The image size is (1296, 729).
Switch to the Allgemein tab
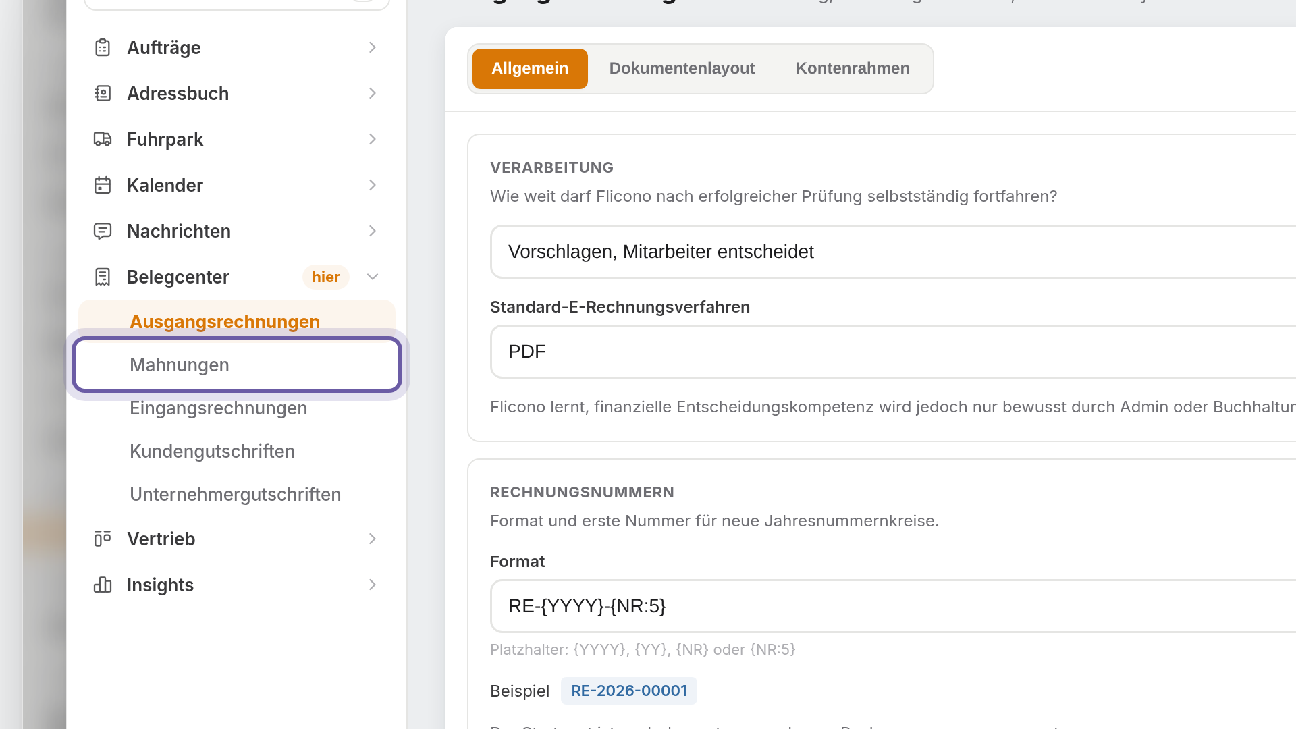(x=530, y=68)
